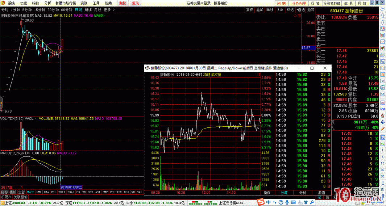The height and width of the screenshot is (206, 386).
Task: Switch to 数值 tab in popup
Action: pyautogui.click(x=321, y=193)
